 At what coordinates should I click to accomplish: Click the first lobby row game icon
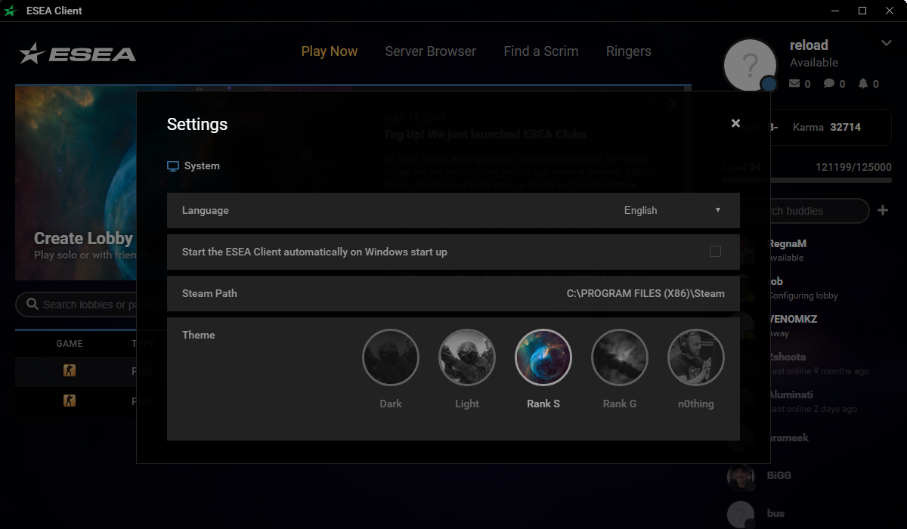point(70,370)
